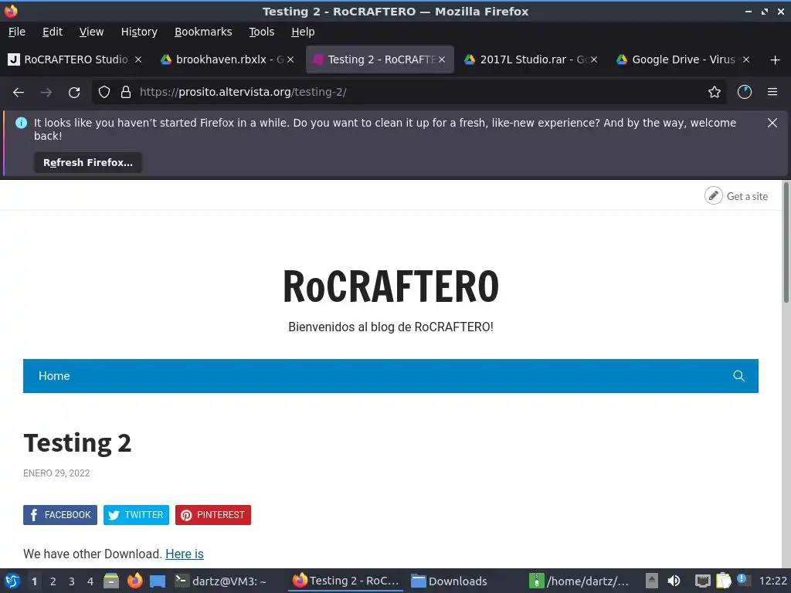Open the Tools menu
The image size is (791, 593).
coord(261,32)
